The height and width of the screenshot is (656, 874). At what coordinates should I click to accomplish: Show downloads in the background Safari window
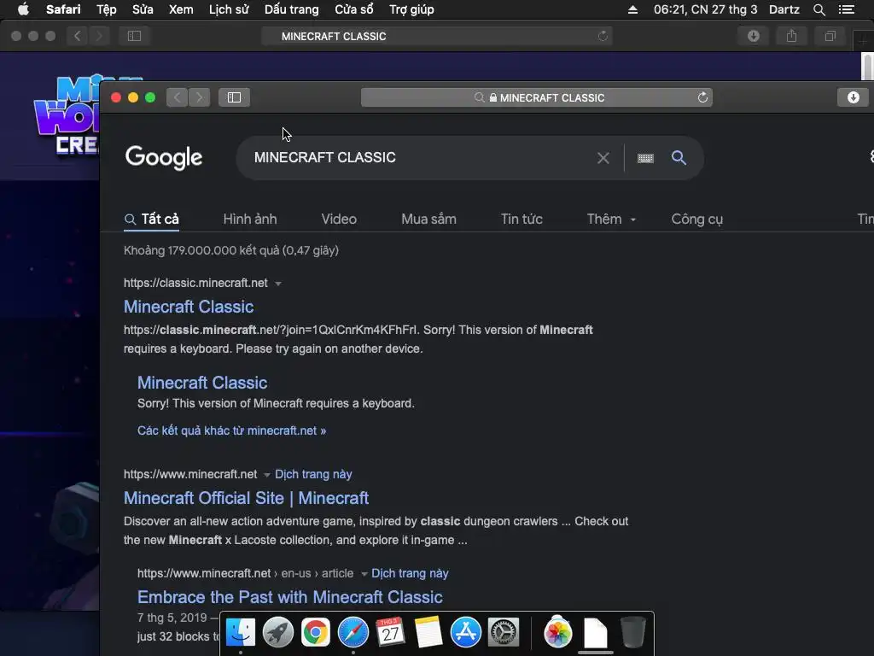click(x=754, y=36)
